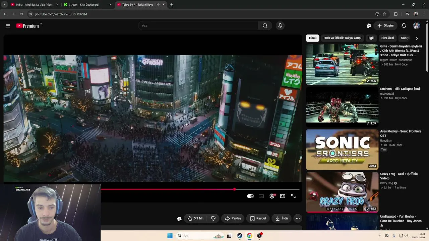Click the search magnifier button
The image size is (429, 241).
point(265,26)
